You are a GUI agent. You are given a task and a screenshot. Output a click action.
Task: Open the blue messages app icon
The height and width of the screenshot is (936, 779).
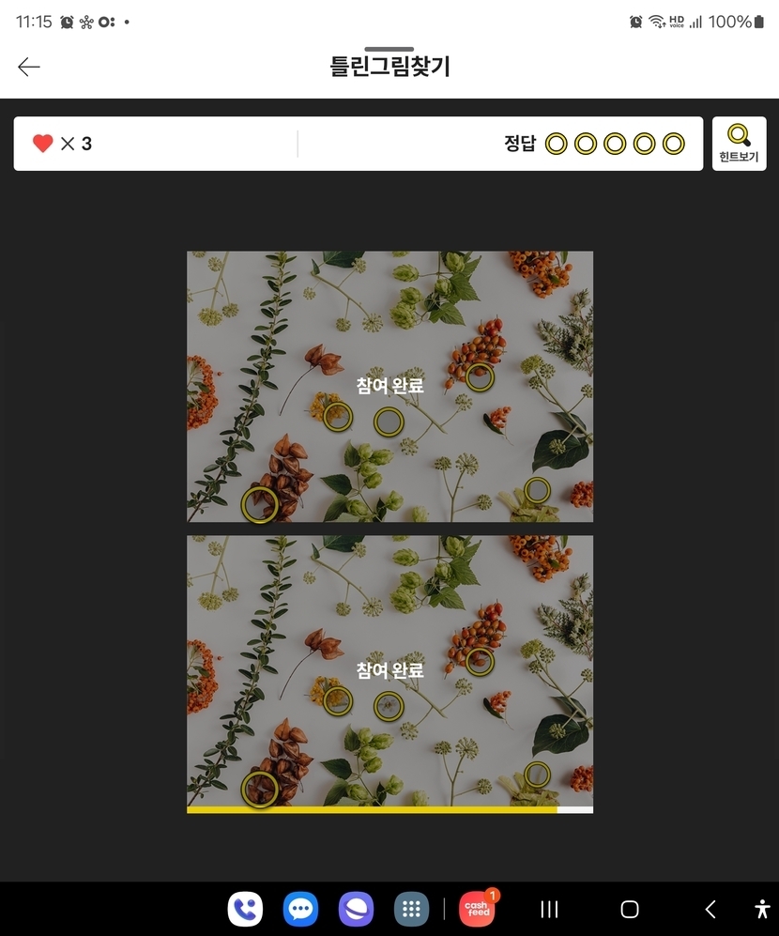point(300,909)
